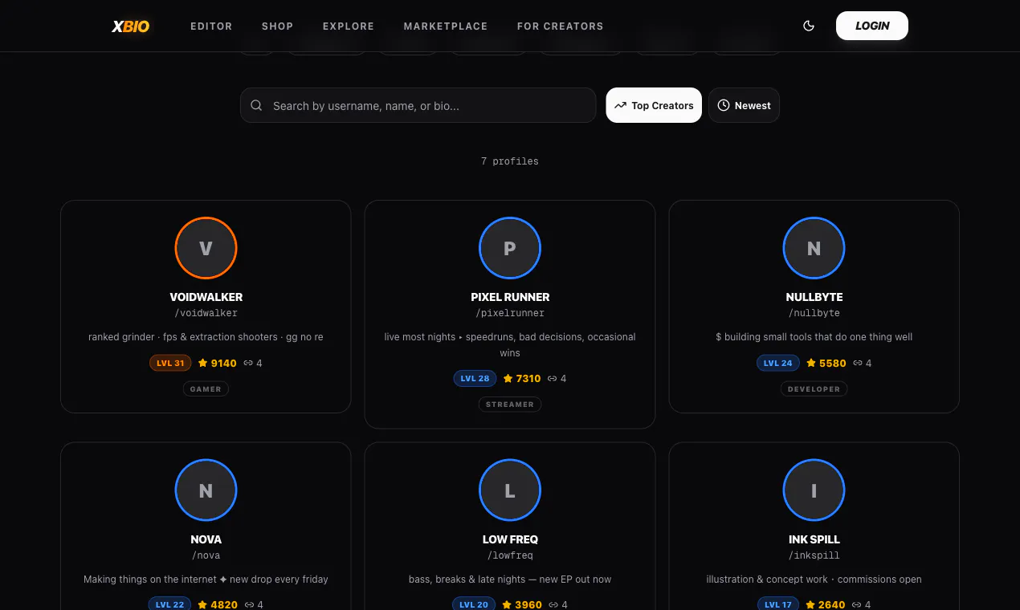Click the magnifier icon in the search box

pyautogui.click(x=256, y=105)
